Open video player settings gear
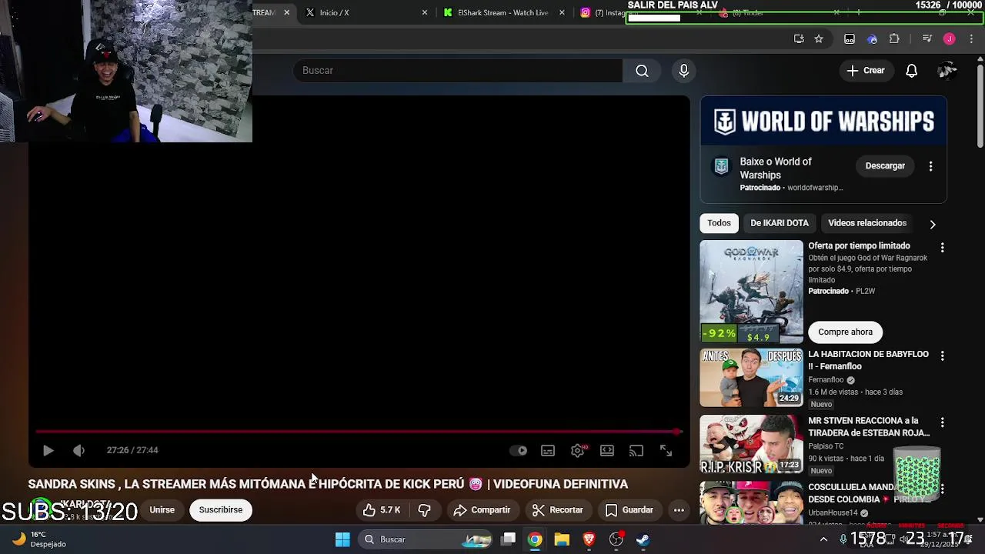Image resolution: width=985 pixels, height=554 pixels. pyautogui.click(x=578, y=451)
